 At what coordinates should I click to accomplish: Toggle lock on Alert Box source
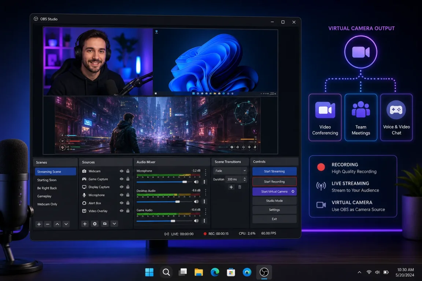[x=128, y=203]
